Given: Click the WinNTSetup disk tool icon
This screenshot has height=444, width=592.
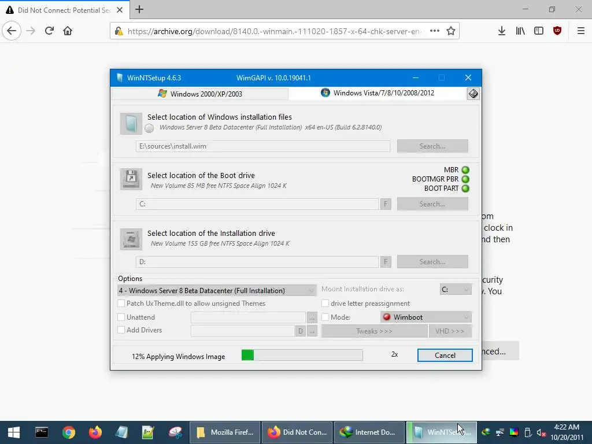Looking at the screenshot, I should coord(473,94).
